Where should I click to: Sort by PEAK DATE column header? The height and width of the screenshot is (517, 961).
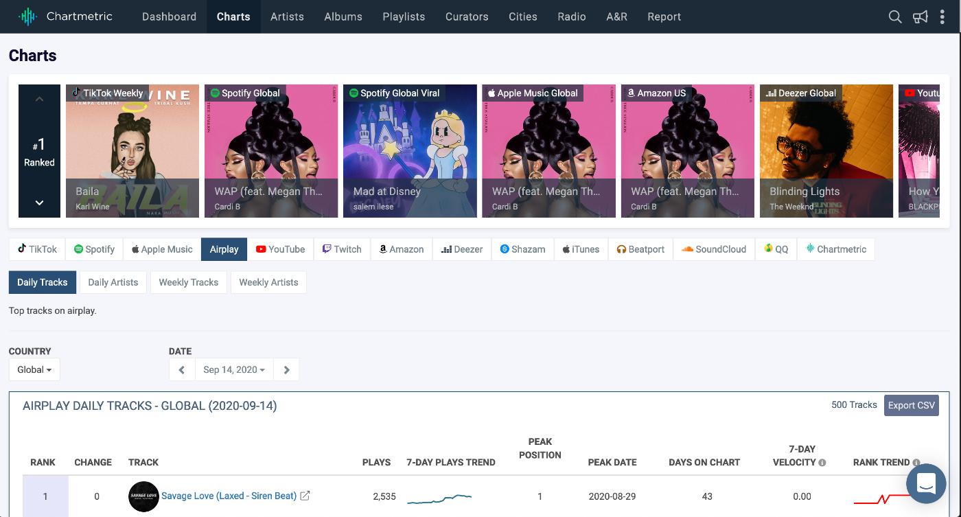(612, 462)
